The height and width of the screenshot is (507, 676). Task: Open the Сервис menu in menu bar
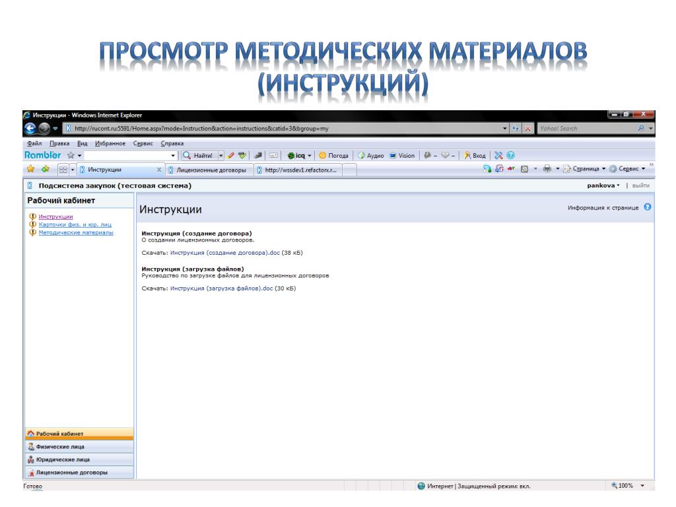click(x=143, y=143)
